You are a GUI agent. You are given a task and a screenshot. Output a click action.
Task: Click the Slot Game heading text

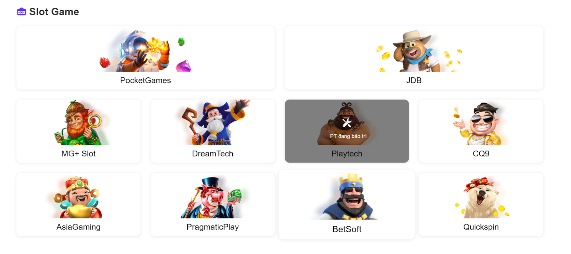click(x=54, y=12)
